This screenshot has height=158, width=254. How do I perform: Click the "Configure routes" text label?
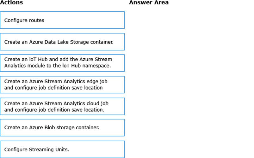click(x=24, y=20)
